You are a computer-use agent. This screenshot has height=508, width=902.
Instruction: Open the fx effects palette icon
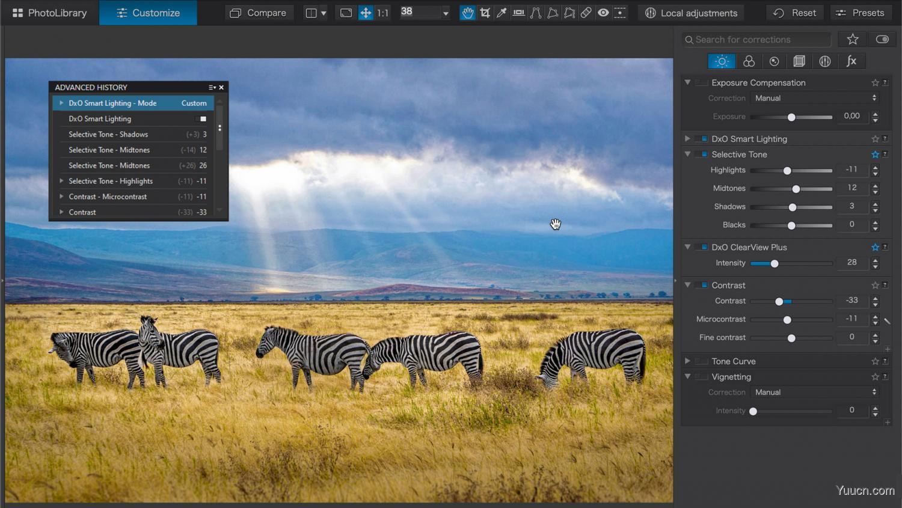tap(852, 61)
